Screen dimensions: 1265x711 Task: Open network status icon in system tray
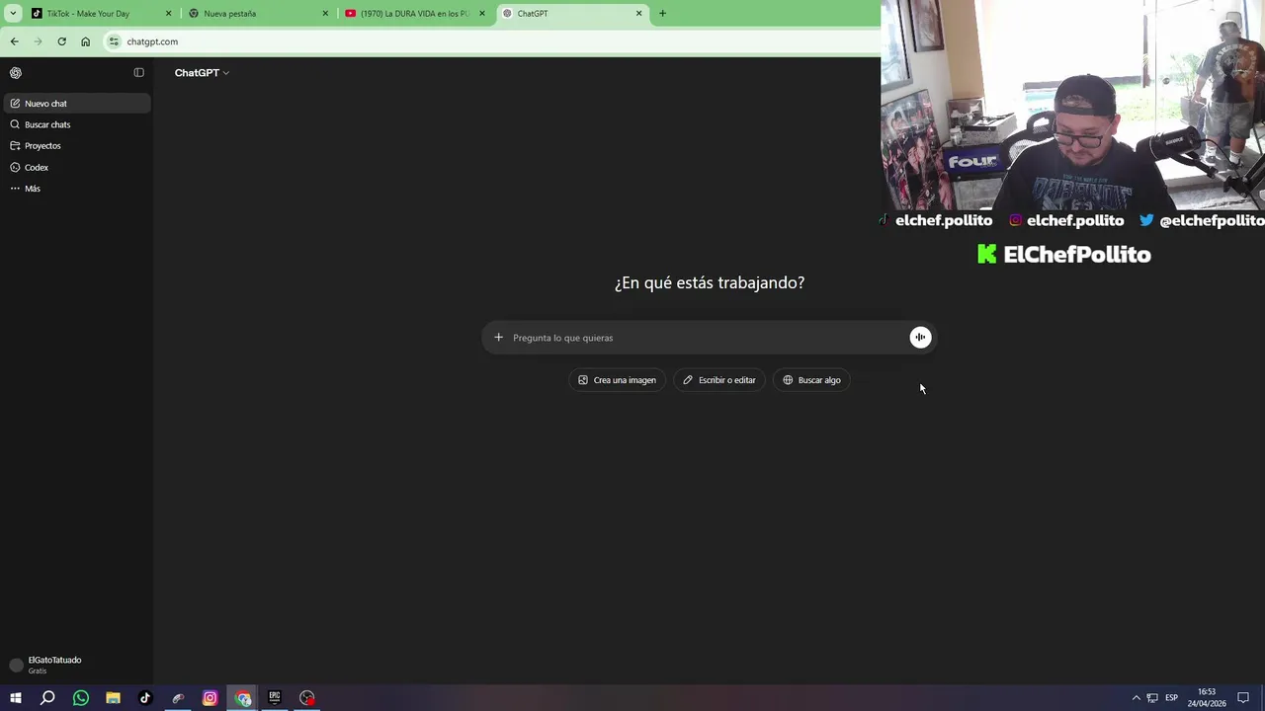pos(1152,698)
